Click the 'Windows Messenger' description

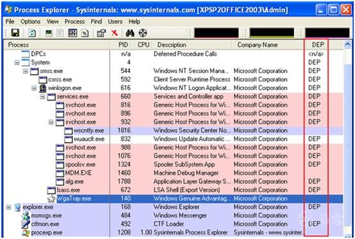[180, 215]
